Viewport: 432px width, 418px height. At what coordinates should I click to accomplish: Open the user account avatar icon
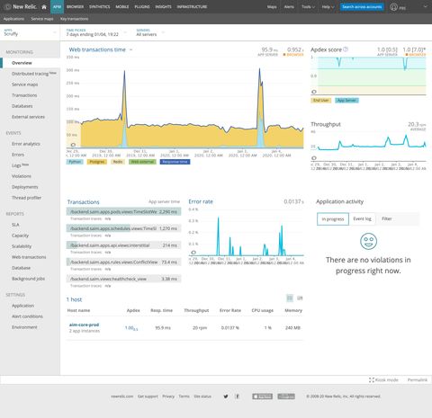(393, 7)
